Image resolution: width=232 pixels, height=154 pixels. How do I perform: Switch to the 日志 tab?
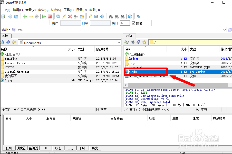pyautogui.click(x=71, y=148)
